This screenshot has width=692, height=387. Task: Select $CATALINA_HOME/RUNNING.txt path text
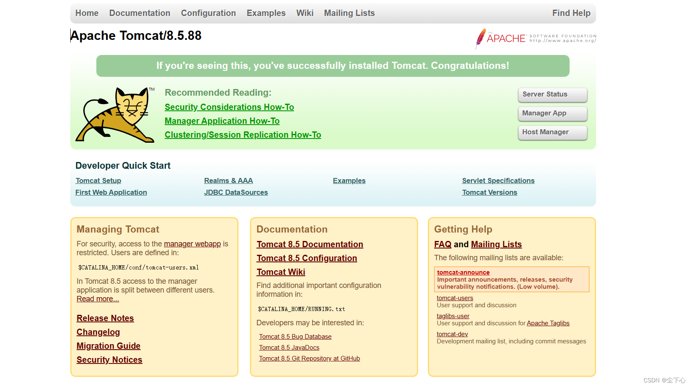pyautogui.click(x=301, y=309)
